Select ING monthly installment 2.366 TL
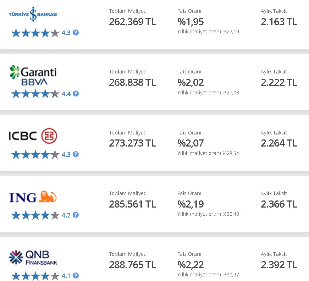The height and width of the screenshot is (281, 309). point(279,204)
